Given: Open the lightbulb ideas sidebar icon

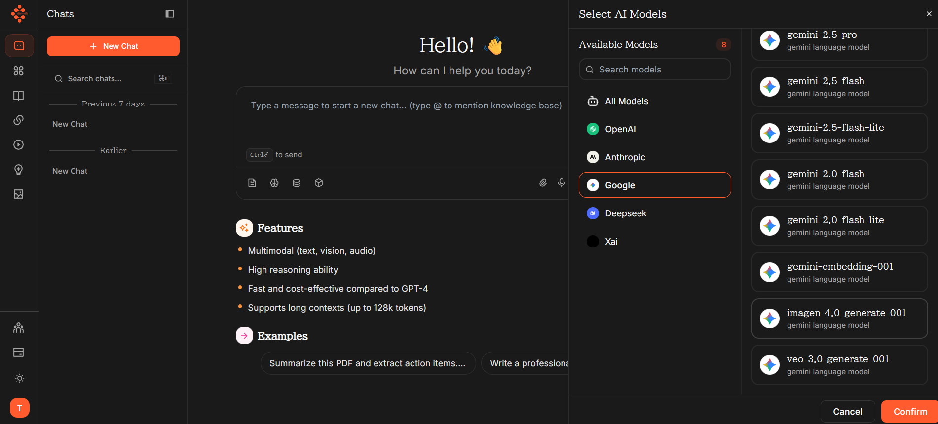Looking at the screenshot, I should point(19,170).
